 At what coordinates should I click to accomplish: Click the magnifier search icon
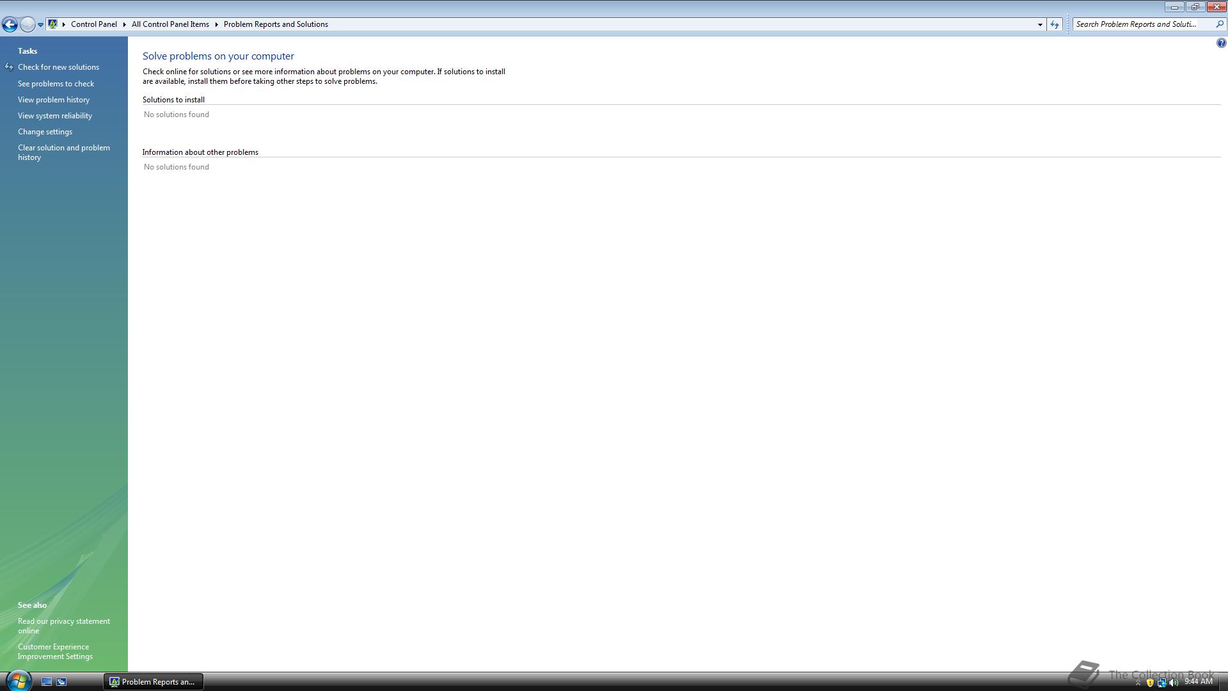[x=1219, y=24]
